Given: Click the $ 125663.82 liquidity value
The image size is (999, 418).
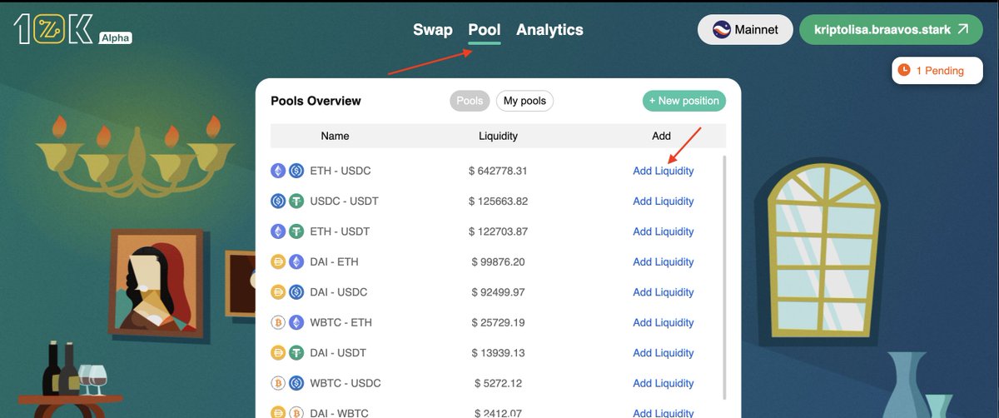Looking at the screenshot, I should click(498, 201).
